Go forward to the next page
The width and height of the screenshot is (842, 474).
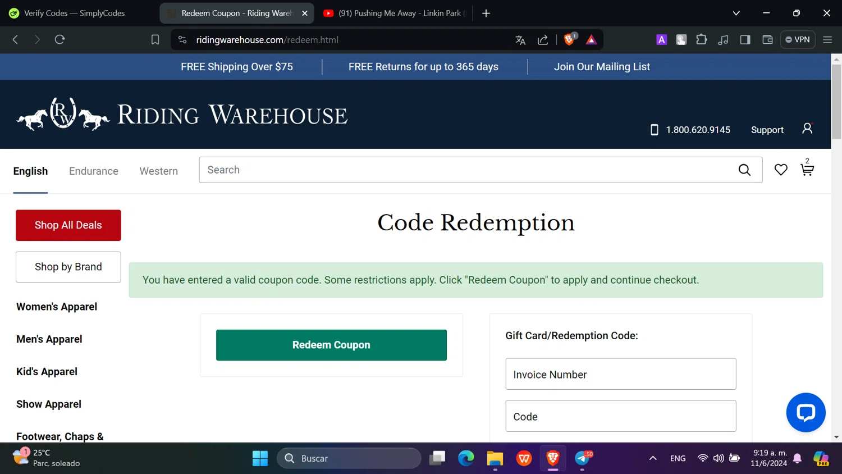tap(37, 39)
